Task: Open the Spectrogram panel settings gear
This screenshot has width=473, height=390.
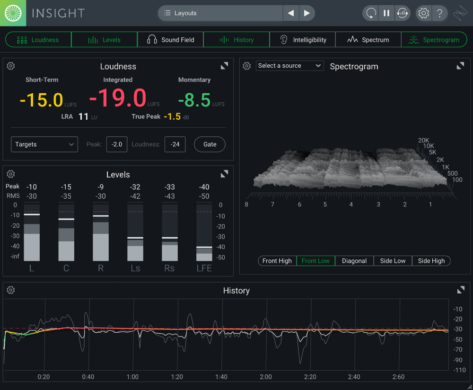Action: 246,66
